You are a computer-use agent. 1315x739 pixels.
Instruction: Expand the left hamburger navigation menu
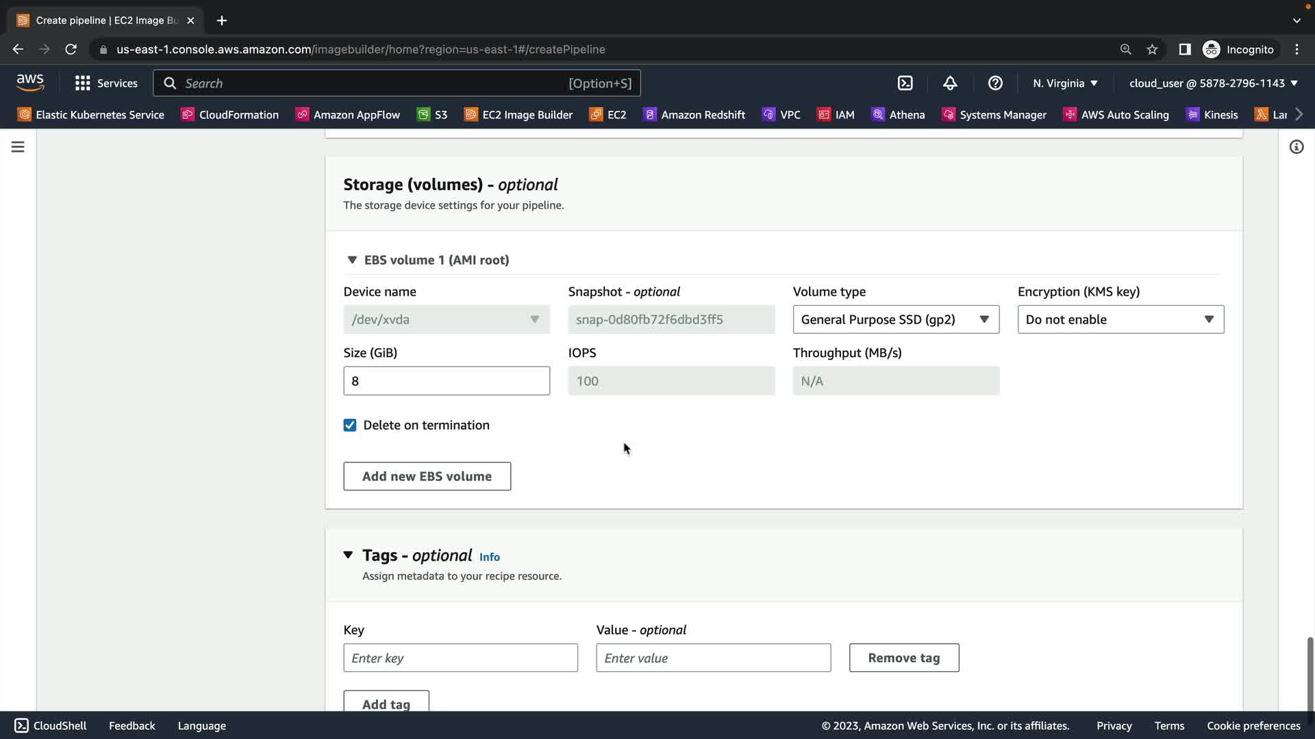pyautogui.click(x=18, y=147)
